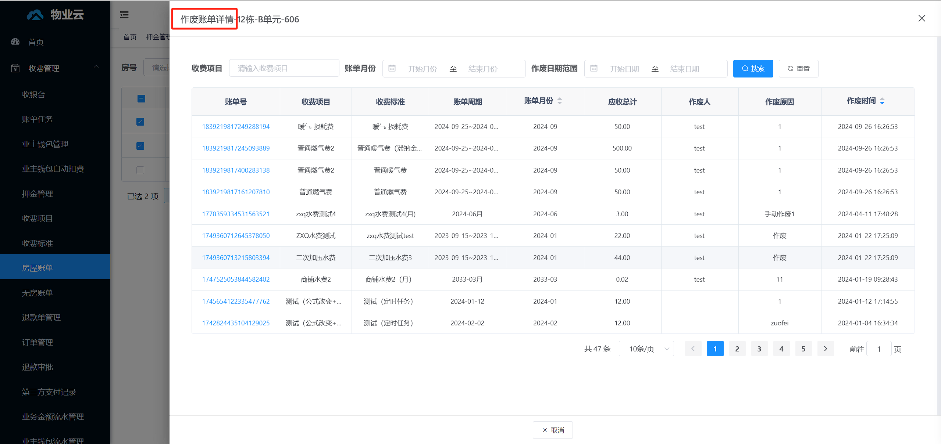Open 业主钱包管理 menu item
This screenshot has height=444, width=941.
[45, 144]
